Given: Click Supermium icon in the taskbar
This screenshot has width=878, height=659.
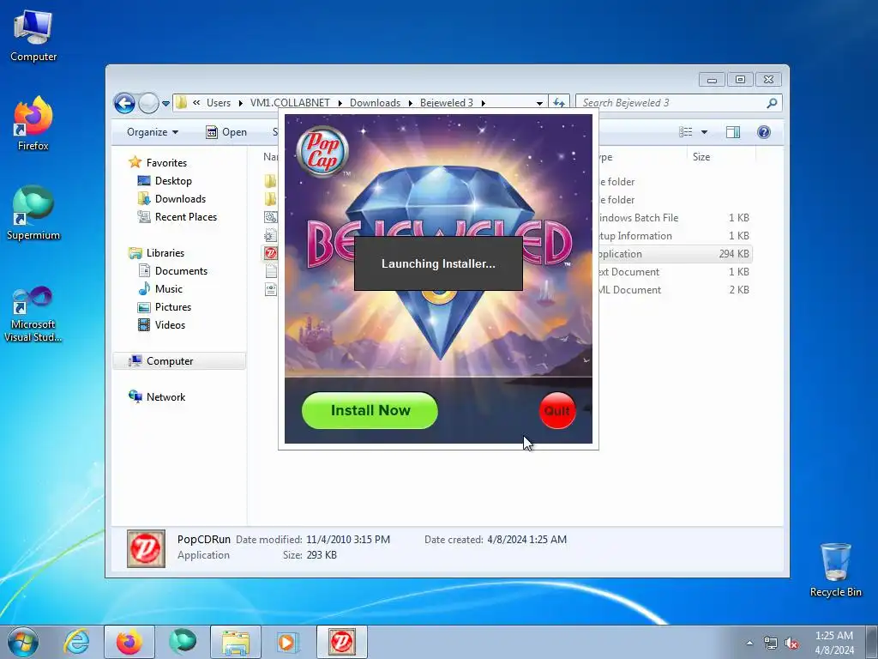Looking at the screenshot, I should pyautogui.click(x=183, y=642).
